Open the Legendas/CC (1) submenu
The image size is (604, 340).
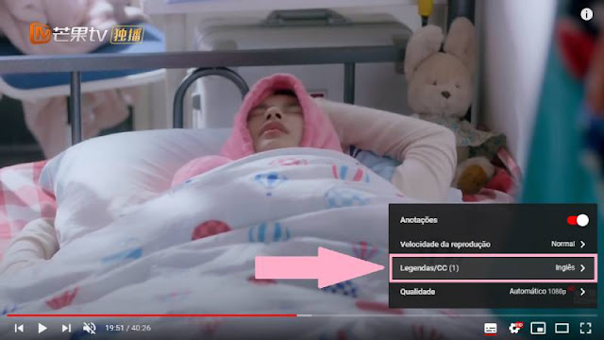[493, 267]
